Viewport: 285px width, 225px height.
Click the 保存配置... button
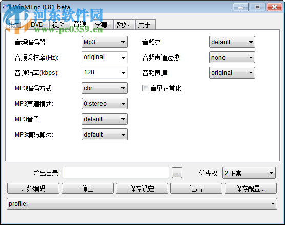251,189
